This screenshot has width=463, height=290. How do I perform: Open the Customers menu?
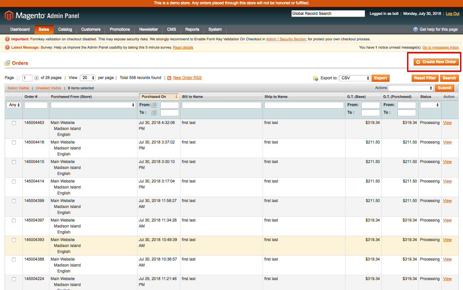tap(91, 29)
